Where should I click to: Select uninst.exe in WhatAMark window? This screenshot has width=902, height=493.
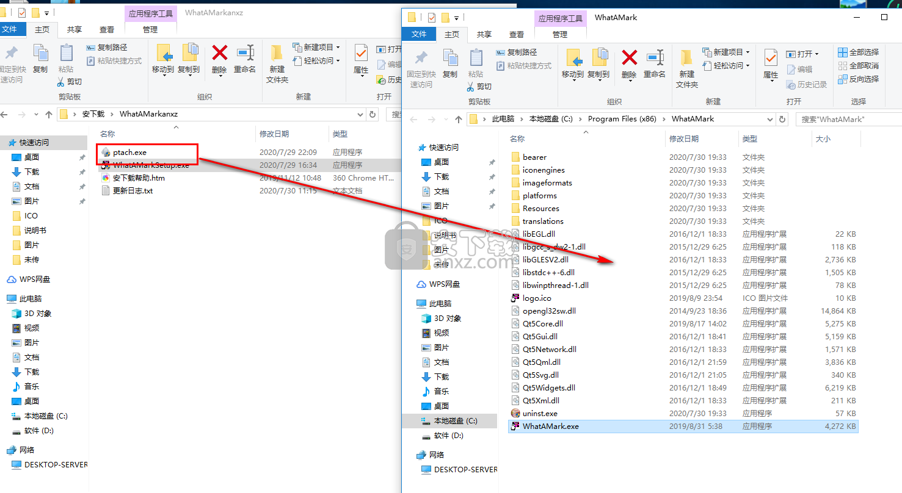click(x=540, y=414)
